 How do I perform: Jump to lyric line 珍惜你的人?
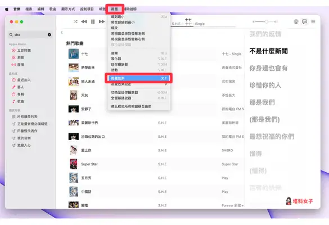[x=265, y=85]
